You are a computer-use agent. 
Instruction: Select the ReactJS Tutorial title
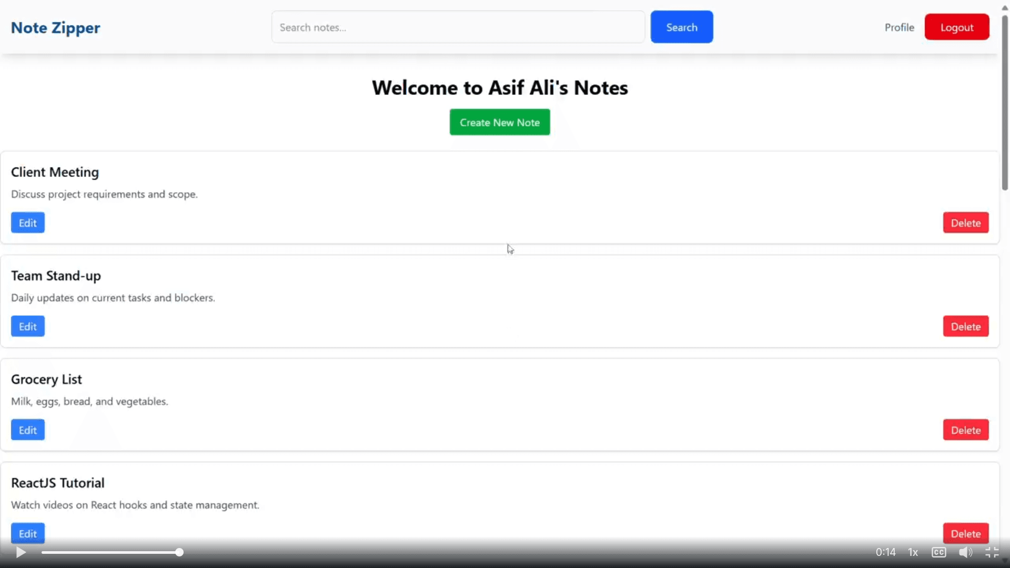(58, 483)
